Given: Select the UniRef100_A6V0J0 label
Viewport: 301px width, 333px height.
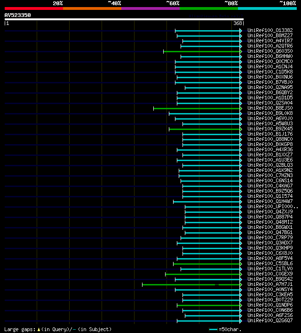Looking at the screenshot, I should (x=270, y=118).
